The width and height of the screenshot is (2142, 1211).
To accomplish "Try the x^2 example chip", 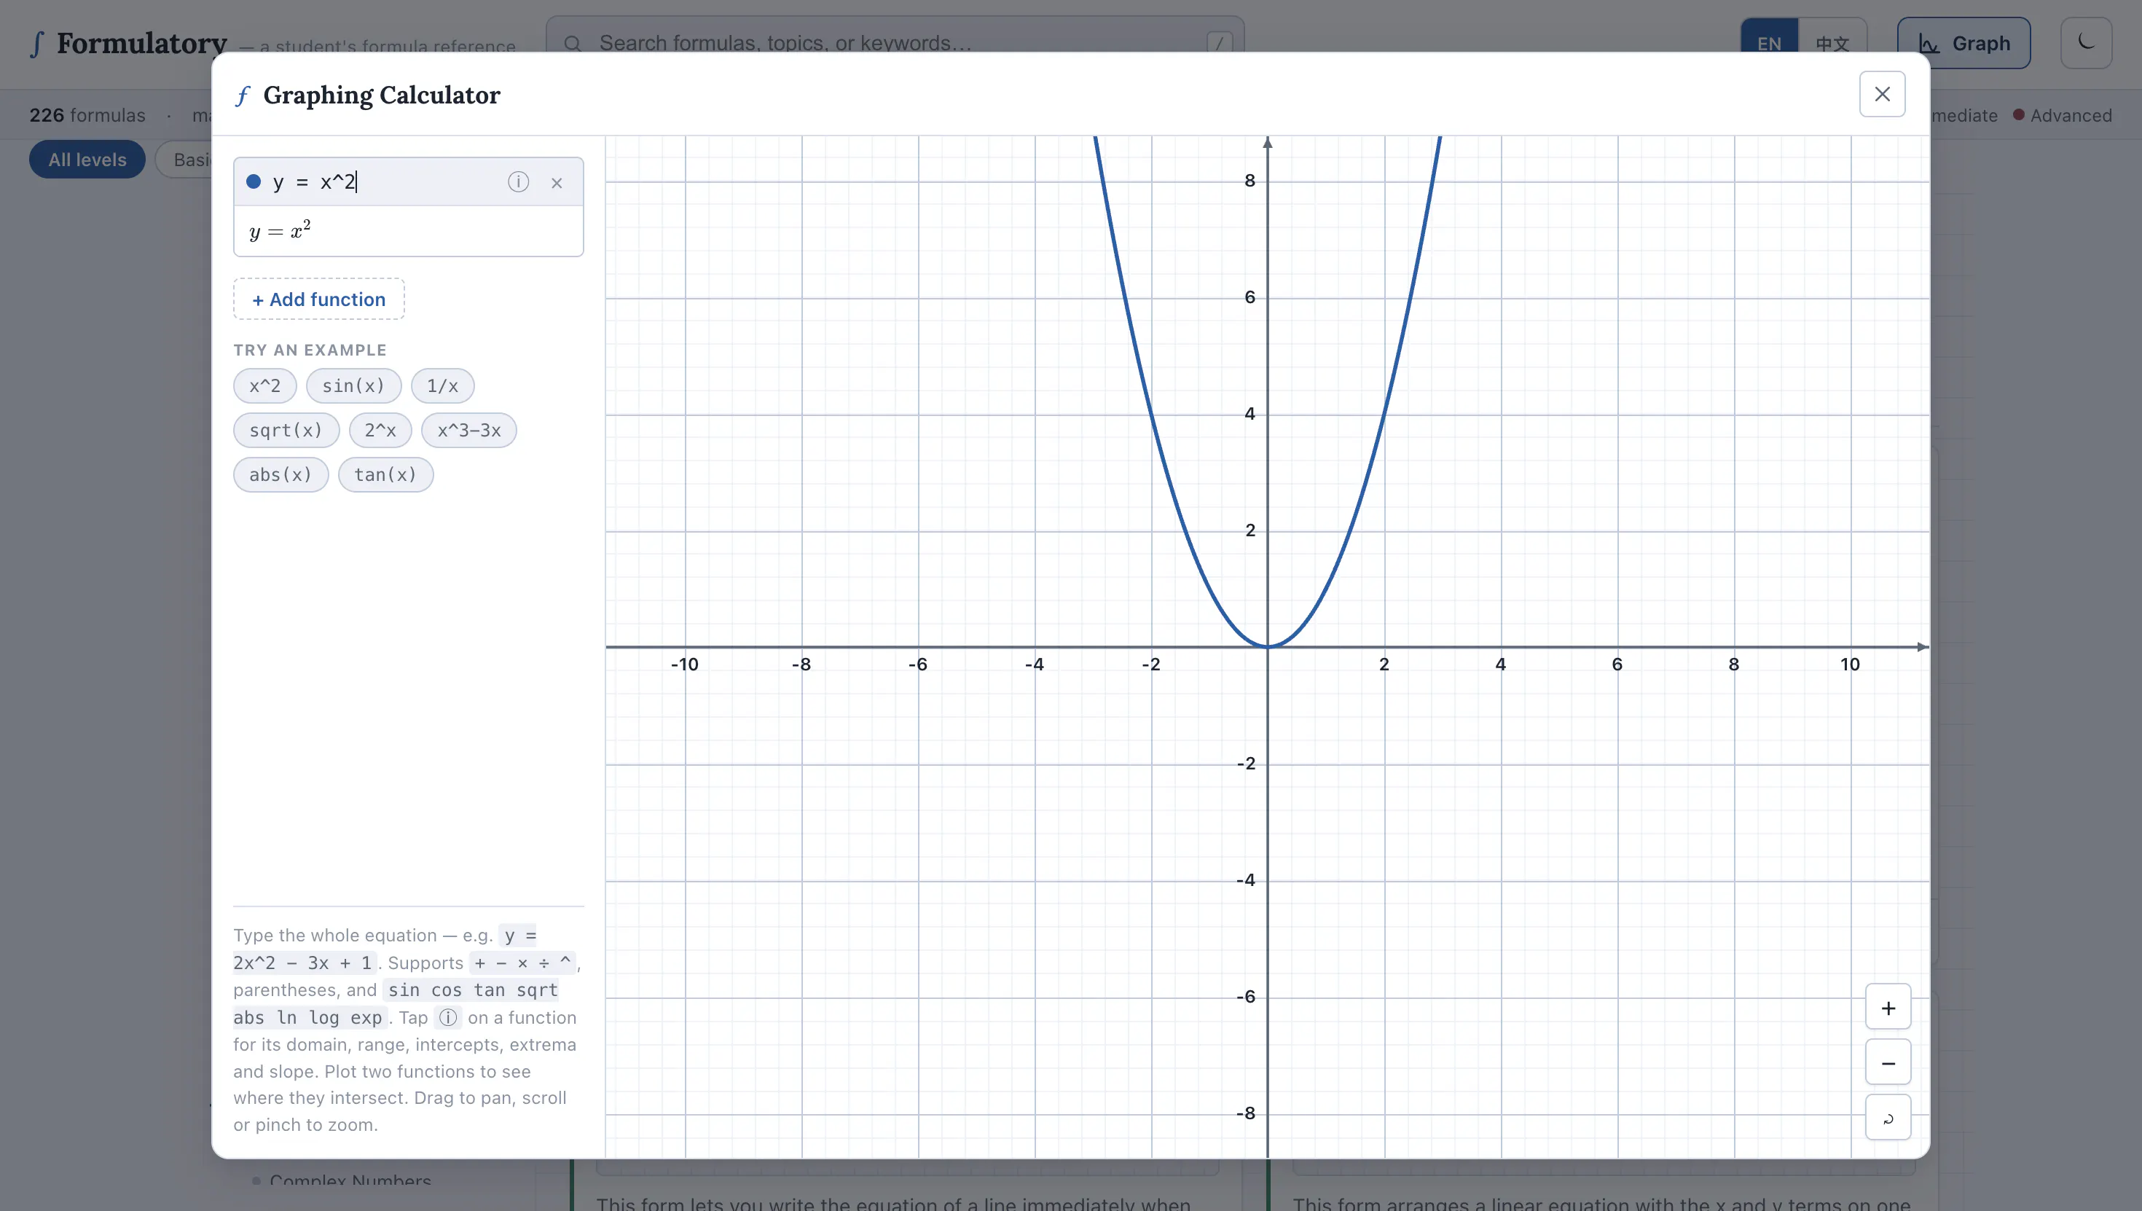I will click(264, 386).
